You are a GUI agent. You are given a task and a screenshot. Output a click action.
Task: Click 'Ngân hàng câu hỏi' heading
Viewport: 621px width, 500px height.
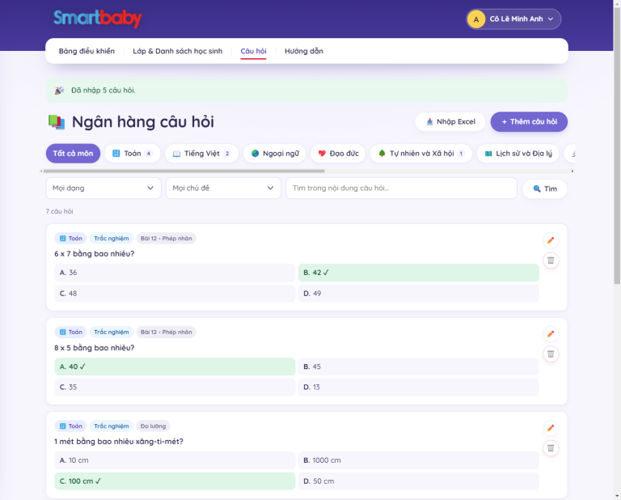click(143, 121)
